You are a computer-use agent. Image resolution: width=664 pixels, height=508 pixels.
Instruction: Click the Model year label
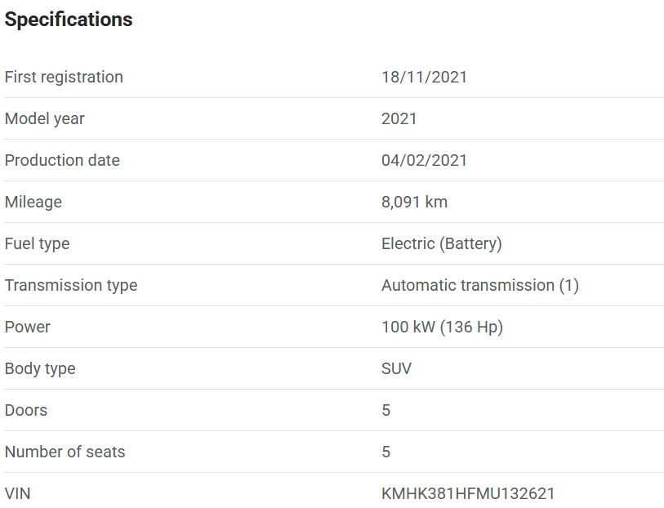pos(45,118)
